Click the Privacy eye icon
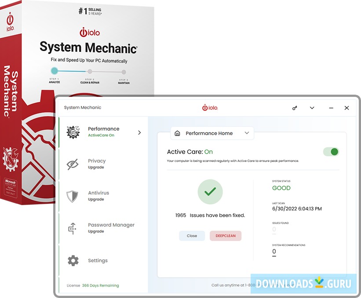The height and width of the screenshot is (298, 361). tap(73, 163)
